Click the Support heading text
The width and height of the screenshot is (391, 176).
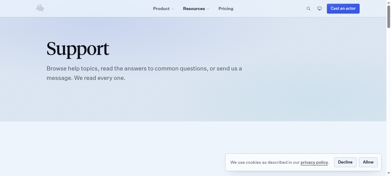tap(78, 49)
